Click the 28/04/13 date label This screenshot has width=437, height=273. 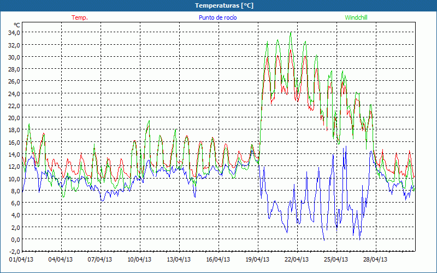click(375, 260)
